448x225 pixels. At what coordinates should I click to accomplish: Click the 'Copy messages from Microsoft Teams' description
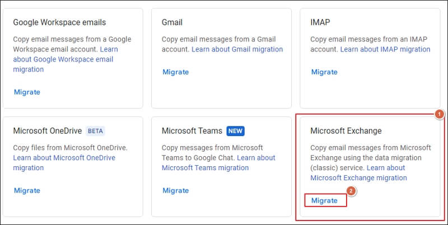click(212, 153)
